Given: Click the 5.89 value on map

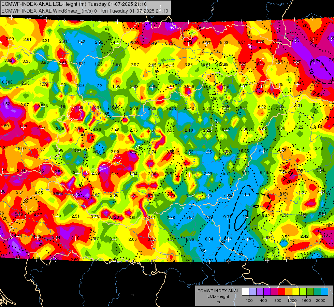Looking at the screenshot, I should coord(115,108).
